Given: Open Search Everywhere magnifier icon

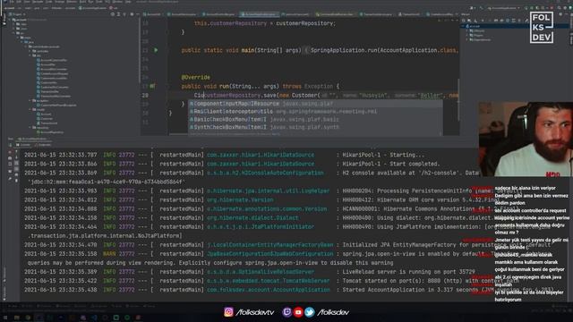Looking at the screenshot, I should pos(559,8).
